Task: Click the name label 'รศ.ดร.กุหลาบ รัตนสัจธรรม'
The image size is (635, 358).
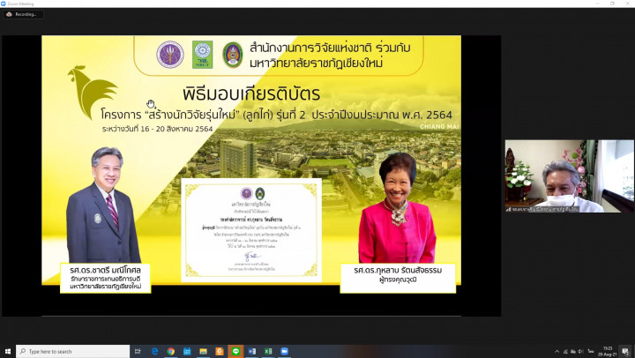Action: click(398, 270)
